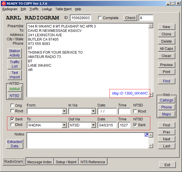
Task: Go to the First message
Action: (x=167, y=125)
